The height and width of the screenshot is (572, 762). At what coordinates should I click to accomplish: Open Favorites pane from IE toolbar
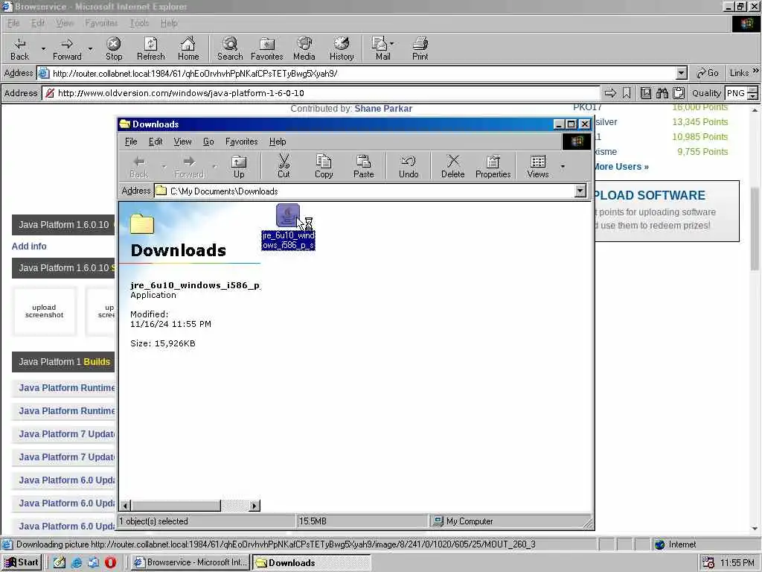(267, 48)
